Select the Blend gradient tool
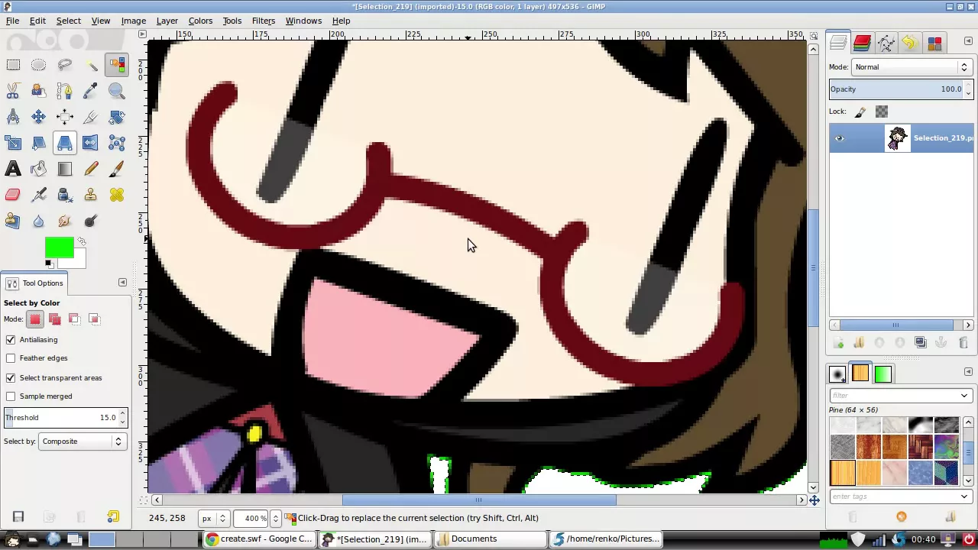 pyautogui.click(x=65, y=169)
